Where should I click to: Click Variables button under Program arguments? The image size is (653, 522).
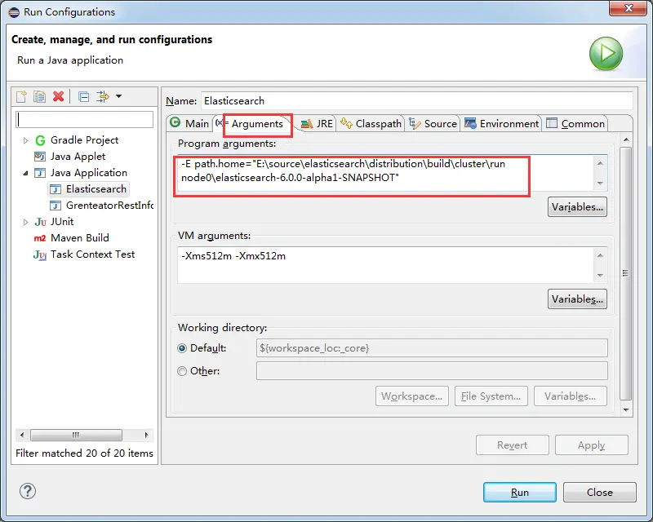[x=577, y=207]
